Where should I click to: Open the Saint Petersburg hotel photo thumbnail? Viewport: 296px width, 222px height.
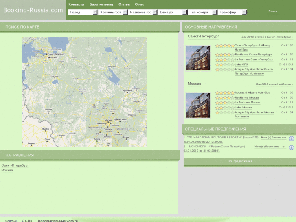(198, 58)
